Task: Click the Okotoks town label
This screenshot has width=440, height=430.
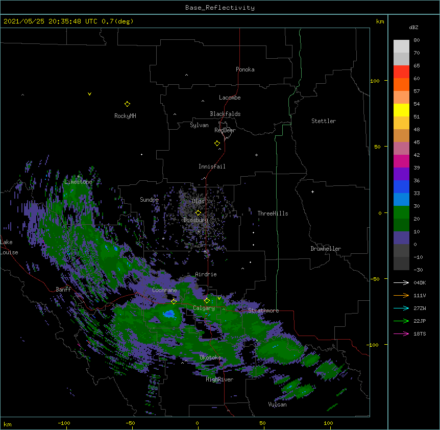Action: click(x=210, y=357)
